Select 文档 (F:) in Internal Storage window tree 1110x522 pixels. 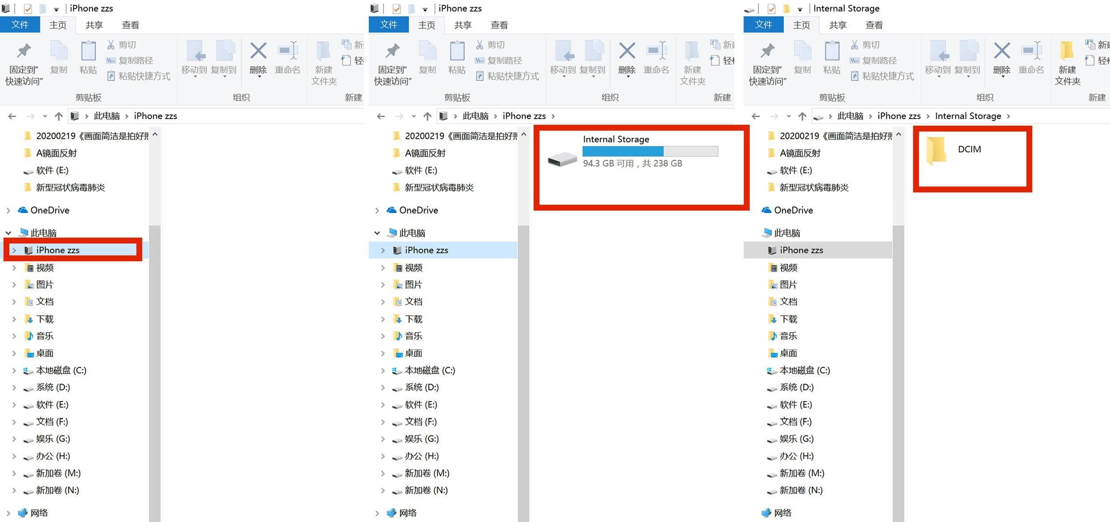(795, 422)
